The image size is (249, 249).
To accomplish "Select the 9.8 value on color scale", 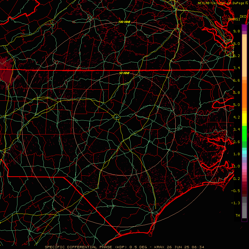I will tap(237, 31).
